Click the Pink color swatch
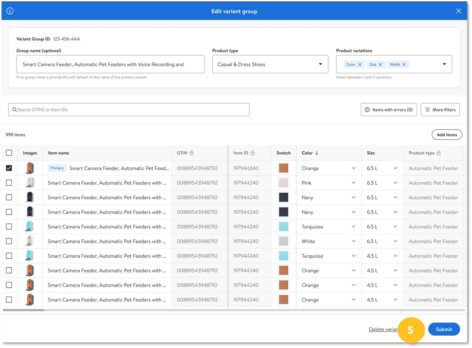This screenshot has height=348, width=472. coord(283,183)
